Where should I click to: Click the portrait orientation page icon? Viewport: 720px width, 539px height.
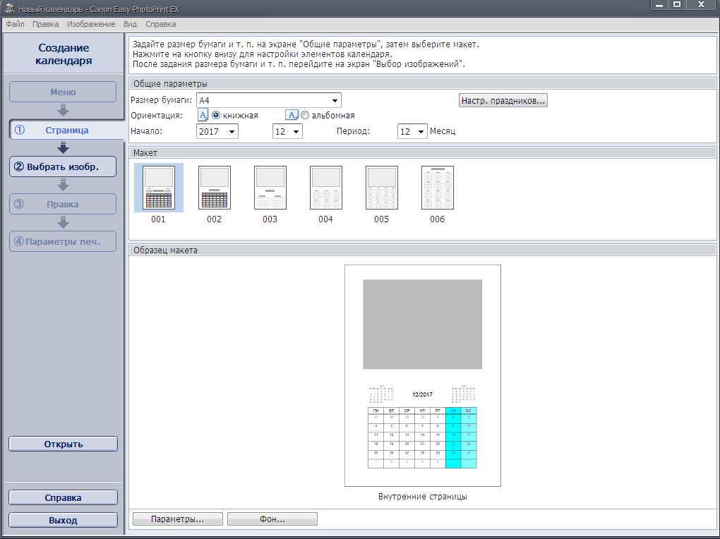203,115
